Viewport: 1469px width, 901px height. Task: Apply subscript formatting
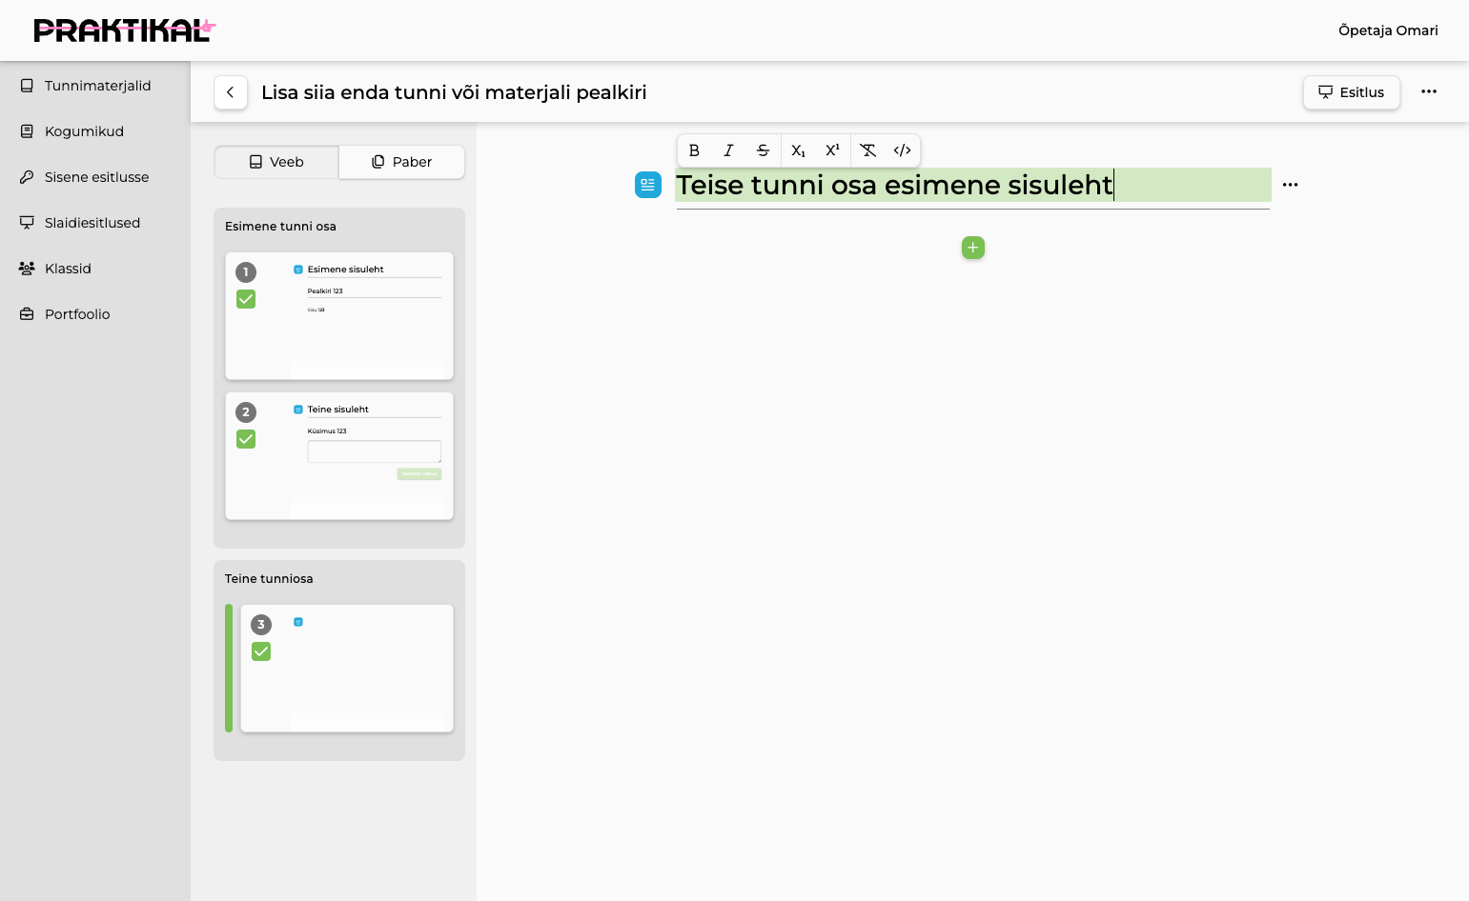click(798, 150)
